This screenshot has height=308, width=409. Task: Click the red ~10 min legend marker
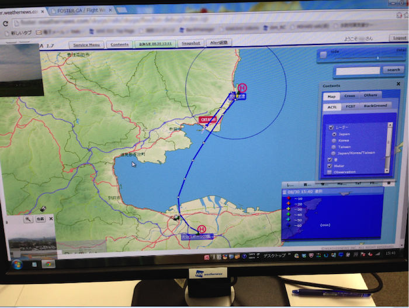click(x=289, y=198)
